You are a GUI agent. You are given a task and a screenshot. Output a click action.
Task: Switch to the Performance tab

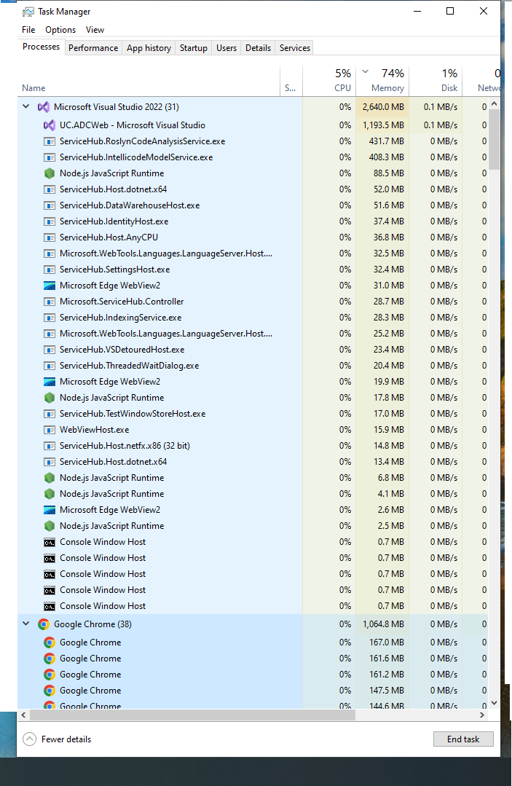93,47
